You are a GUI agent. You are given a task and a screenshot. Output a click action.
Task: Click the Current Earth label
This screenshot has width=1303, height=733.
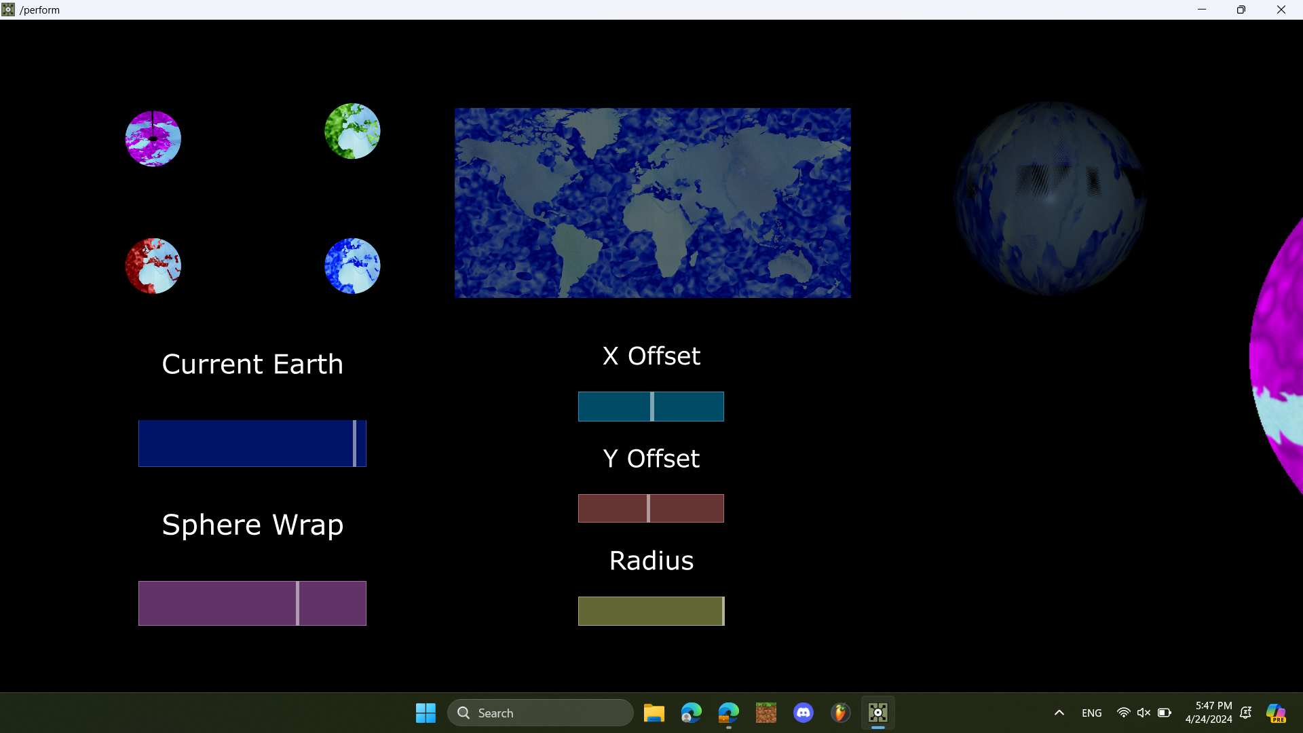252,364
